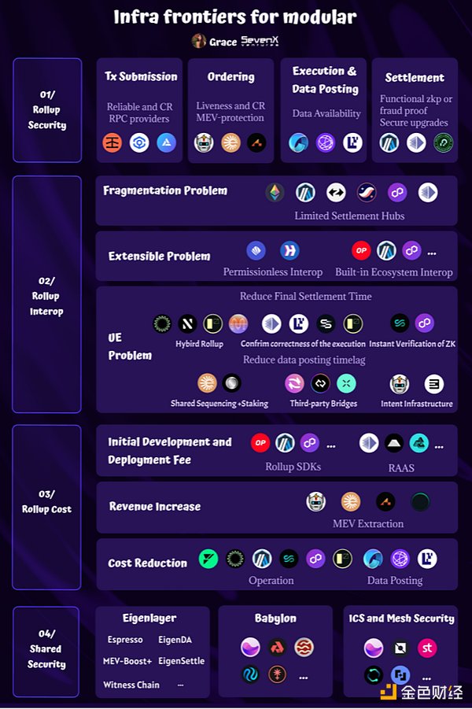Click the pink 'st' icon under ICS and Mesh Security
Viewport: 472px width, 709px height.
(x=427, y=648)
